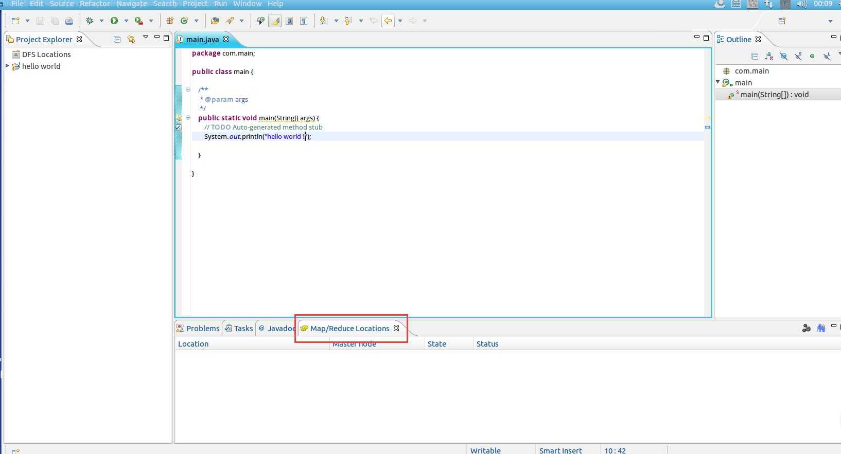Click inside the println code line

[447, 136]
